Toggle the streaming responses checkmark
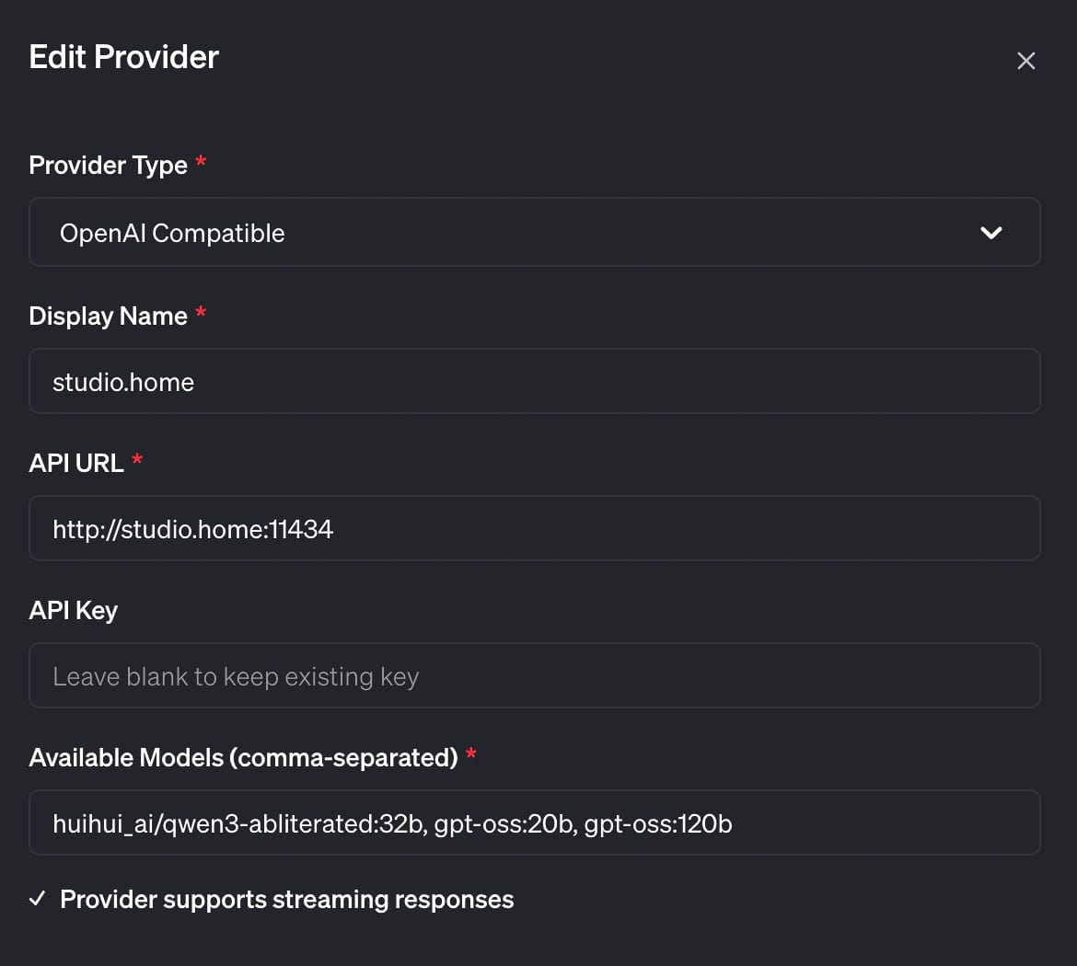The image size is (1077, 966). click(37, 899)
